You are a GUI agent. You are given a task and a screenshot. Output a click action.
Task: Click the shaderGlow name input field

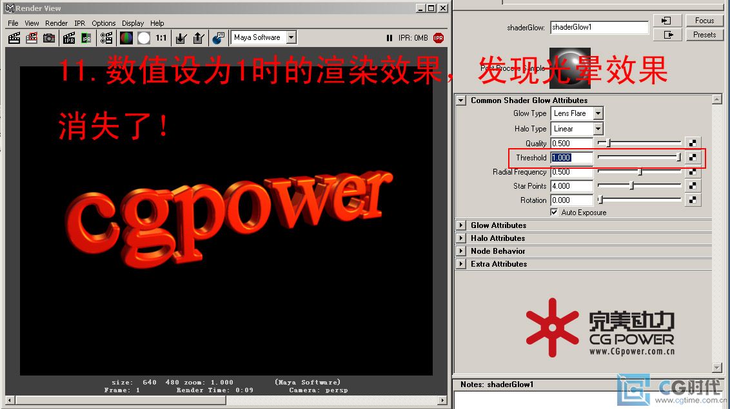(x=599, y=28)
